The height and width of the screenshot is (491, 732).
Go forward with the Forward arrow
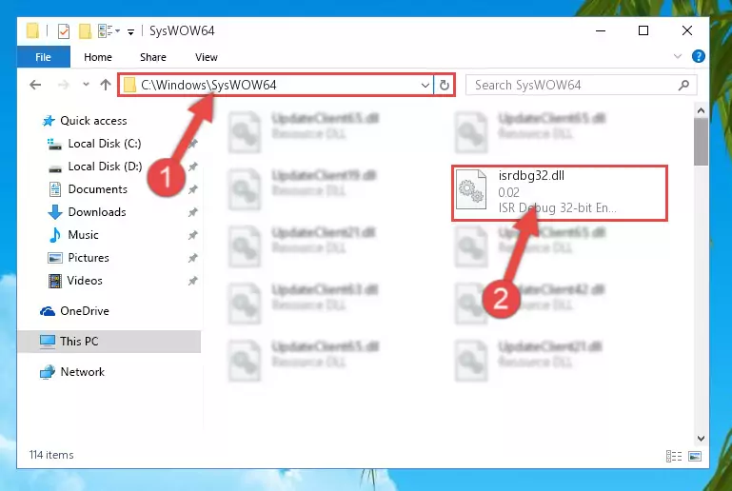[x=64, y=85]
